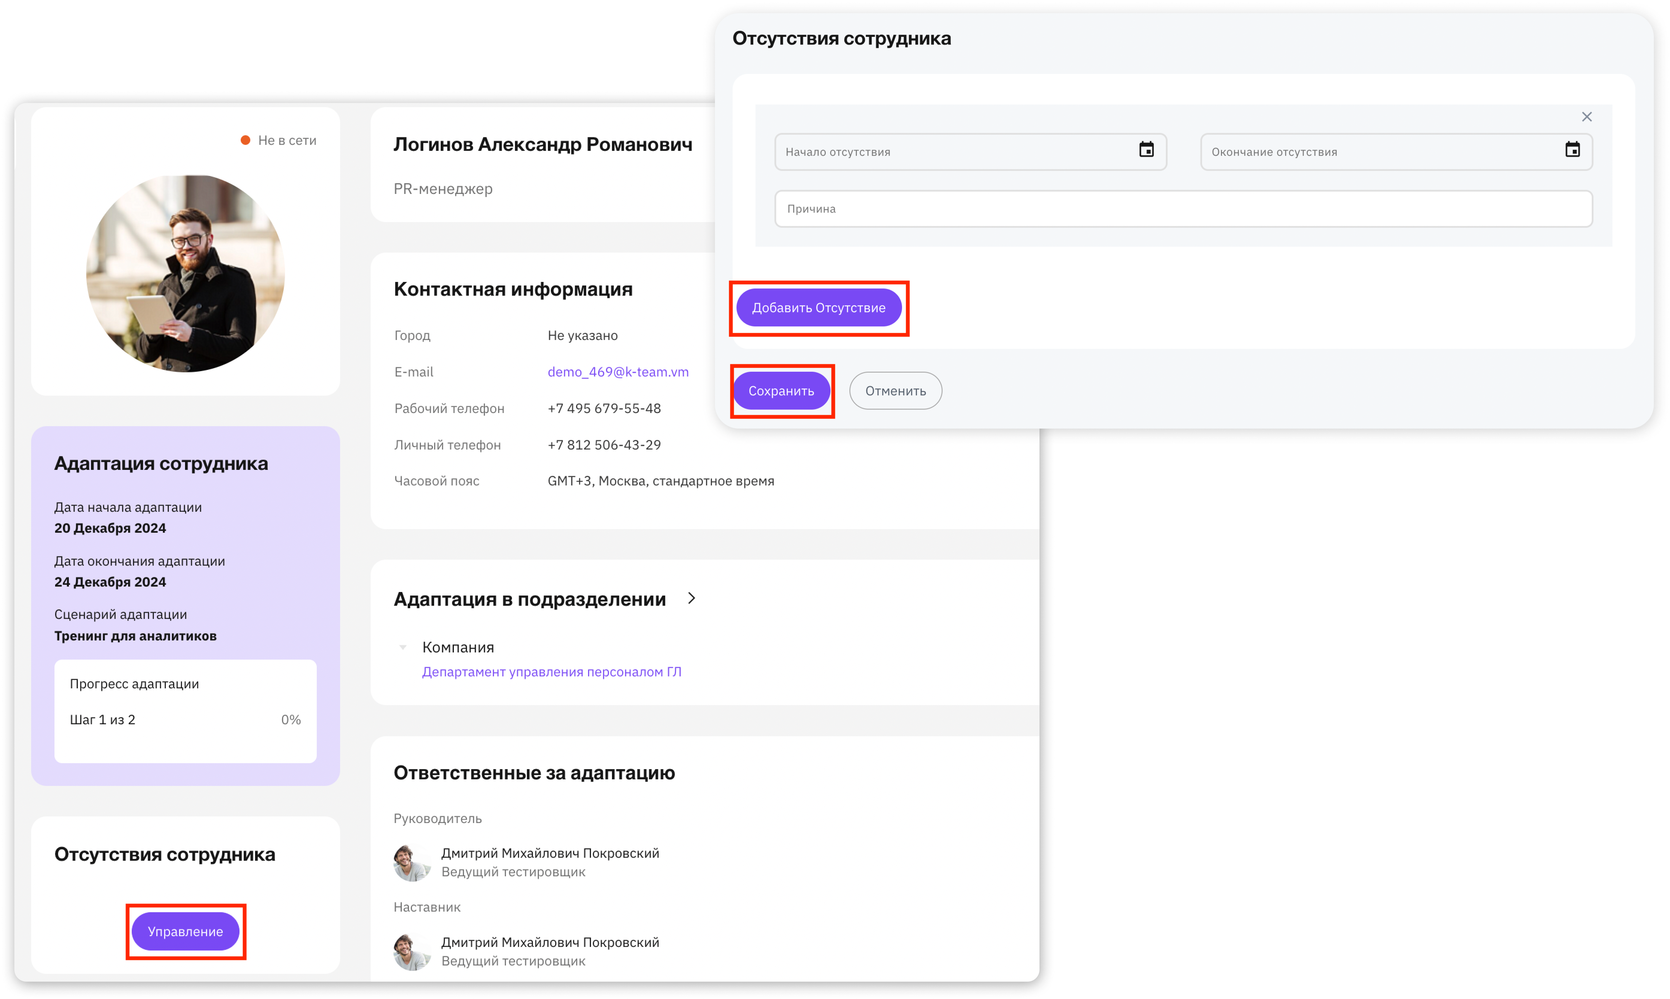The image size is (1670, 999).
Task: Click avatar of Руководитель Дмитрий Покровский
Action: point(412,862)
